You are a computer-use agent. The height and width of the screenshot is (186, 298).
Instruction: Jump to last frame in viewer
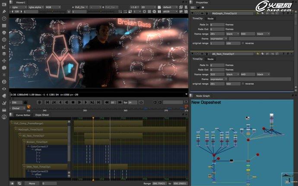(98, 102)
